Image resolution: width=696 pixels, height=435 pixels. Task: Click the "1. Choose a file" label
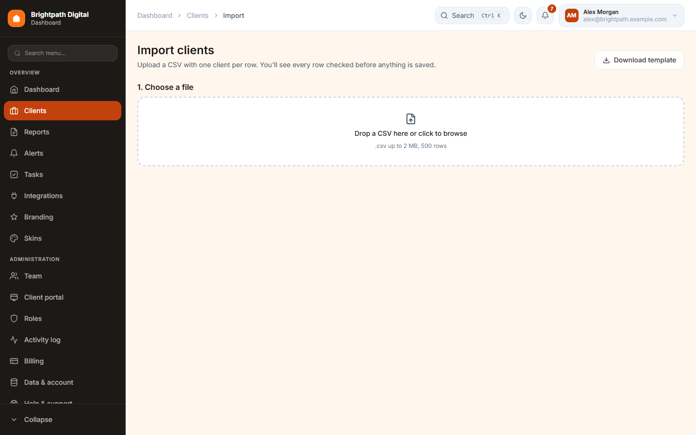[165, 87]
